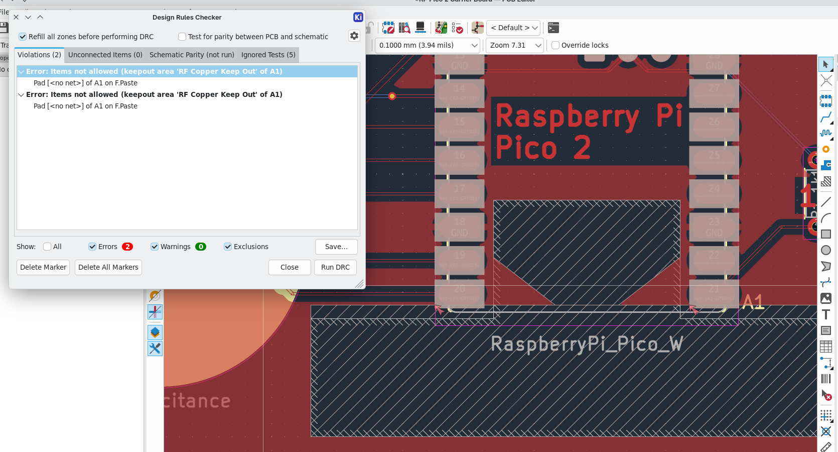Open the Schematic Editor icon
Image resolution: width=838 pixels, height=452 pixels.
(x=478, y=28)
